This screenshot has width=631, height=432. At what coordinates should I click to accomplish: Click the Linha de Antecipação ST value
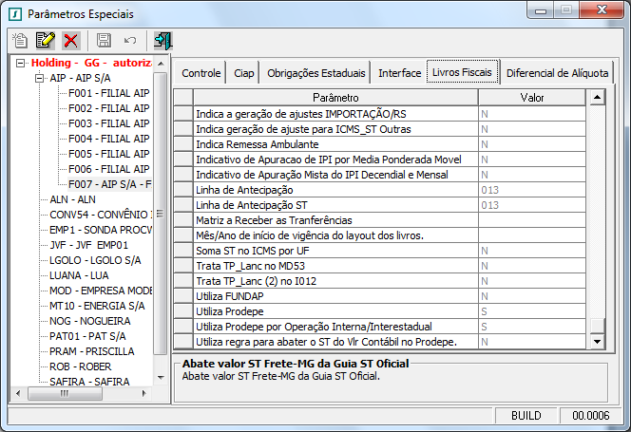point(531,205)
